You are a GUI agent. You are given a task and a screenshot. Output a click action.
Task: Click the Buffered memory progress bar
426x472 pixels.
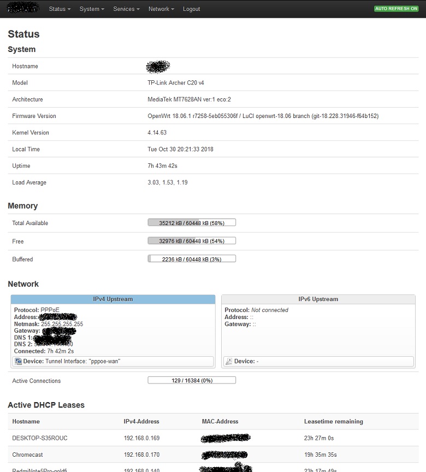click(192, 259)
